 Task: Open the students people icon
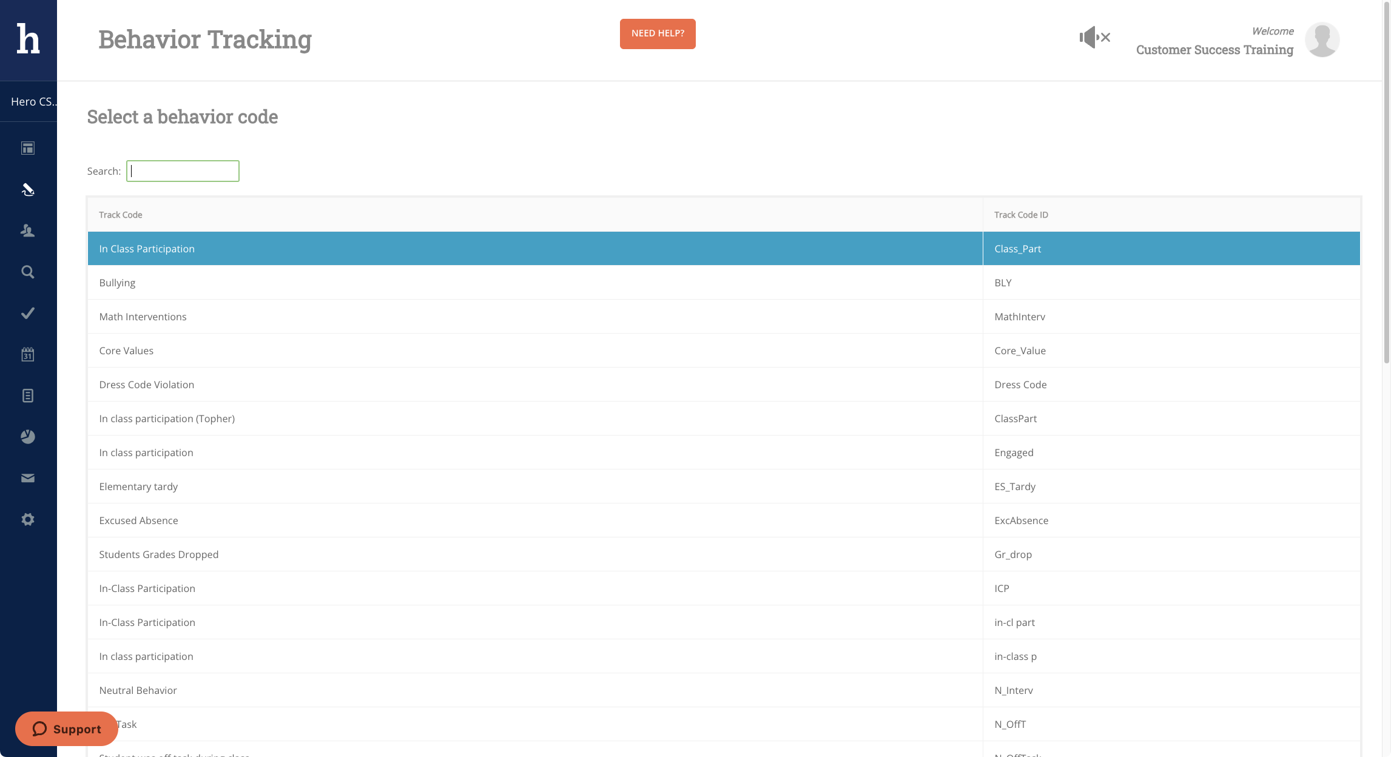point(28,230)
